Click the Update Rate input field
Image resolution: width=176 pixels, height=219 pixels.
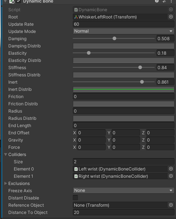124,24
